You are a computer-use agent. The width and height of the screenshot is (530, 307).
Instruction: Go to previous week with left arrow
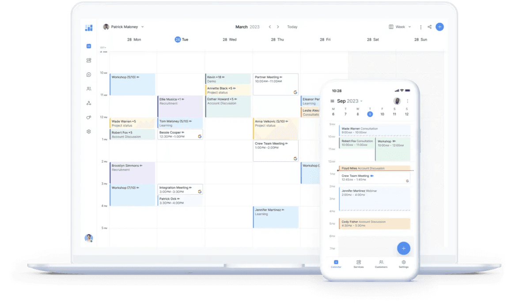tap(270, 27)
